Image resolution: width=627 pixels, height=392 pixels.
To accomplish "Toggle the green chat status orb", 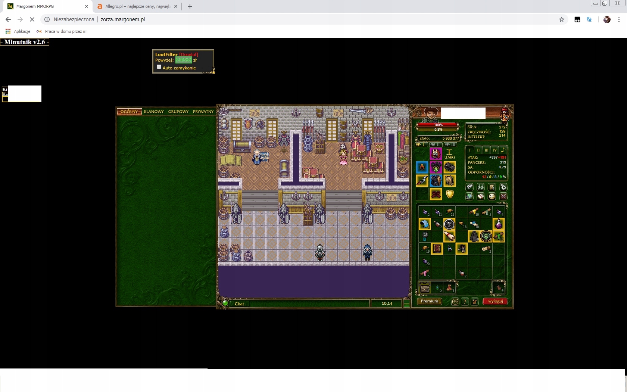I will point(225,303).
